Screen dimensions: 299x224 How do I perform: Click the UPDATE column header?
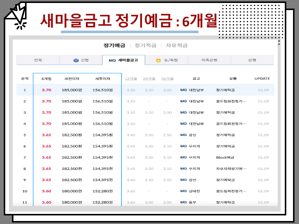point(262,78)
